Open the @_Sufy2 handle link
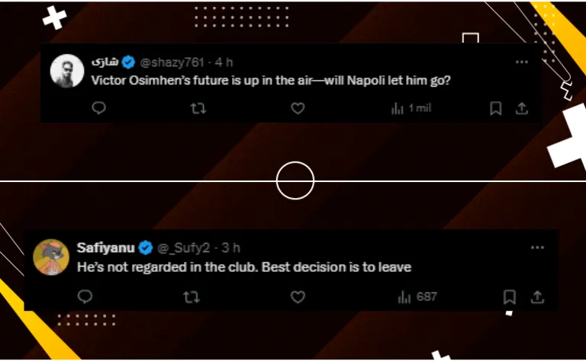Viewport: 586px width, 361px height. tap(183, 248)
